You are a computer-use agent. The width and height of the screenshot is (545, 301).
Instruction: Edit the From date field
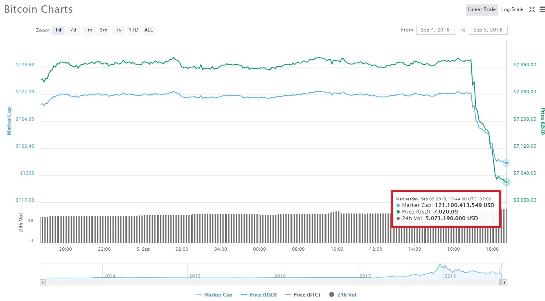pyautogui.click(x=435, y=30)
